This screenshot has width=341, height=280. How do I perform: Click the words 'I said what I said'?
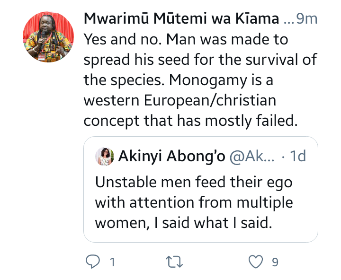point(213,223)
